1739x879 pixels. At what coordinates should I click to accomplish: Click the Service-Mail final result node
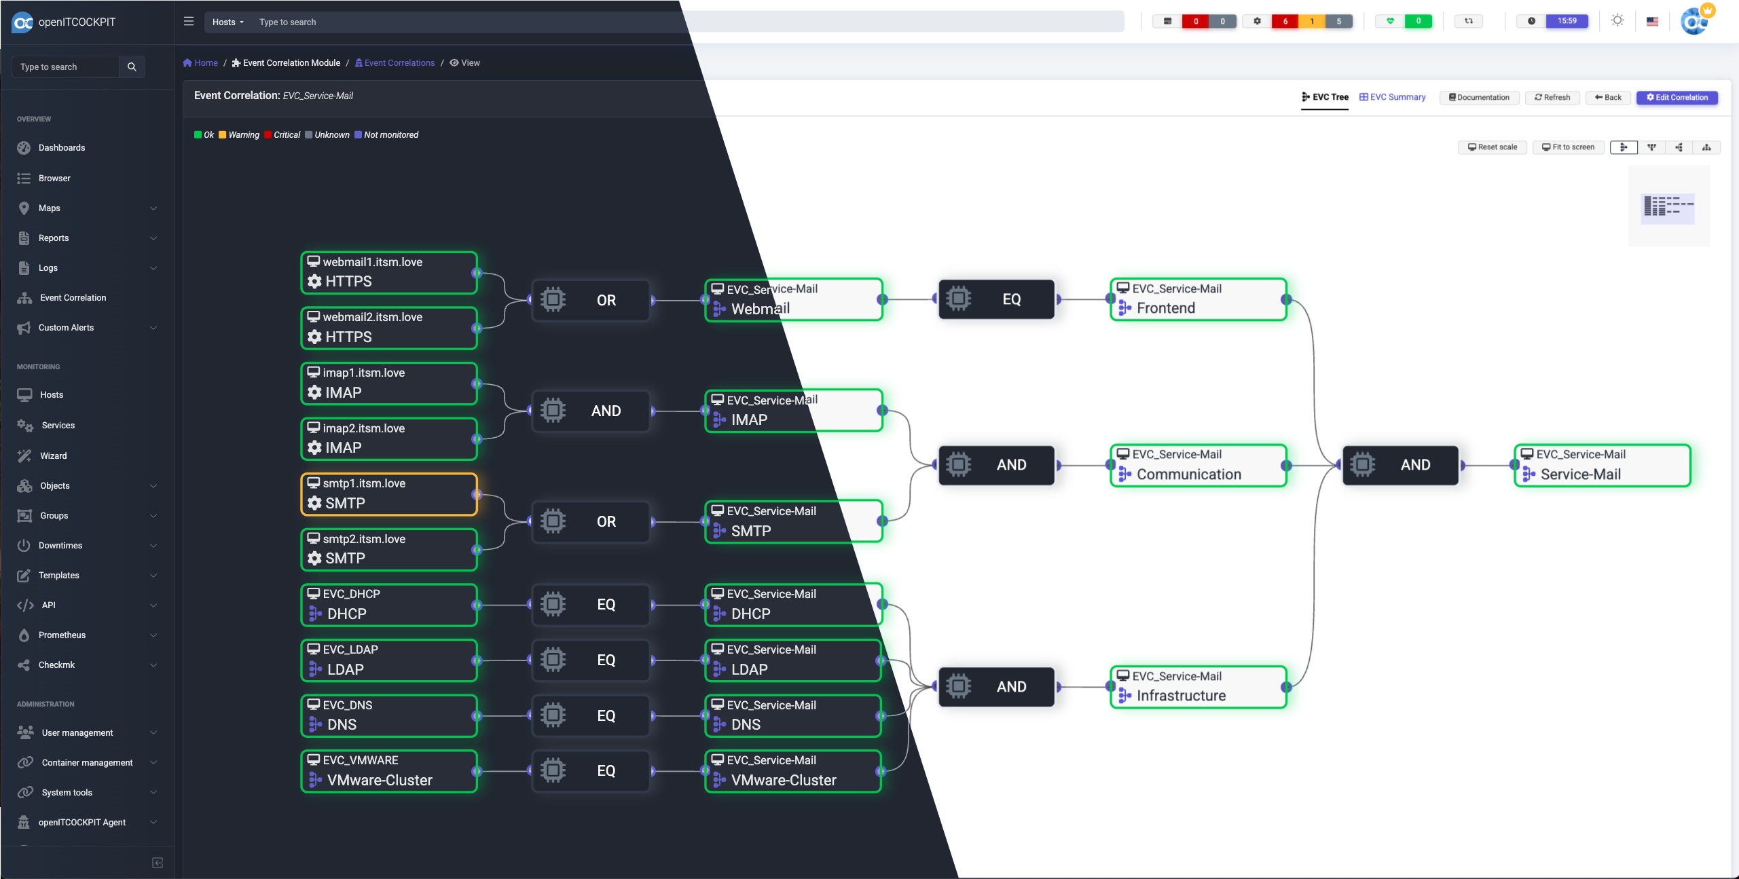[1602, 465]
